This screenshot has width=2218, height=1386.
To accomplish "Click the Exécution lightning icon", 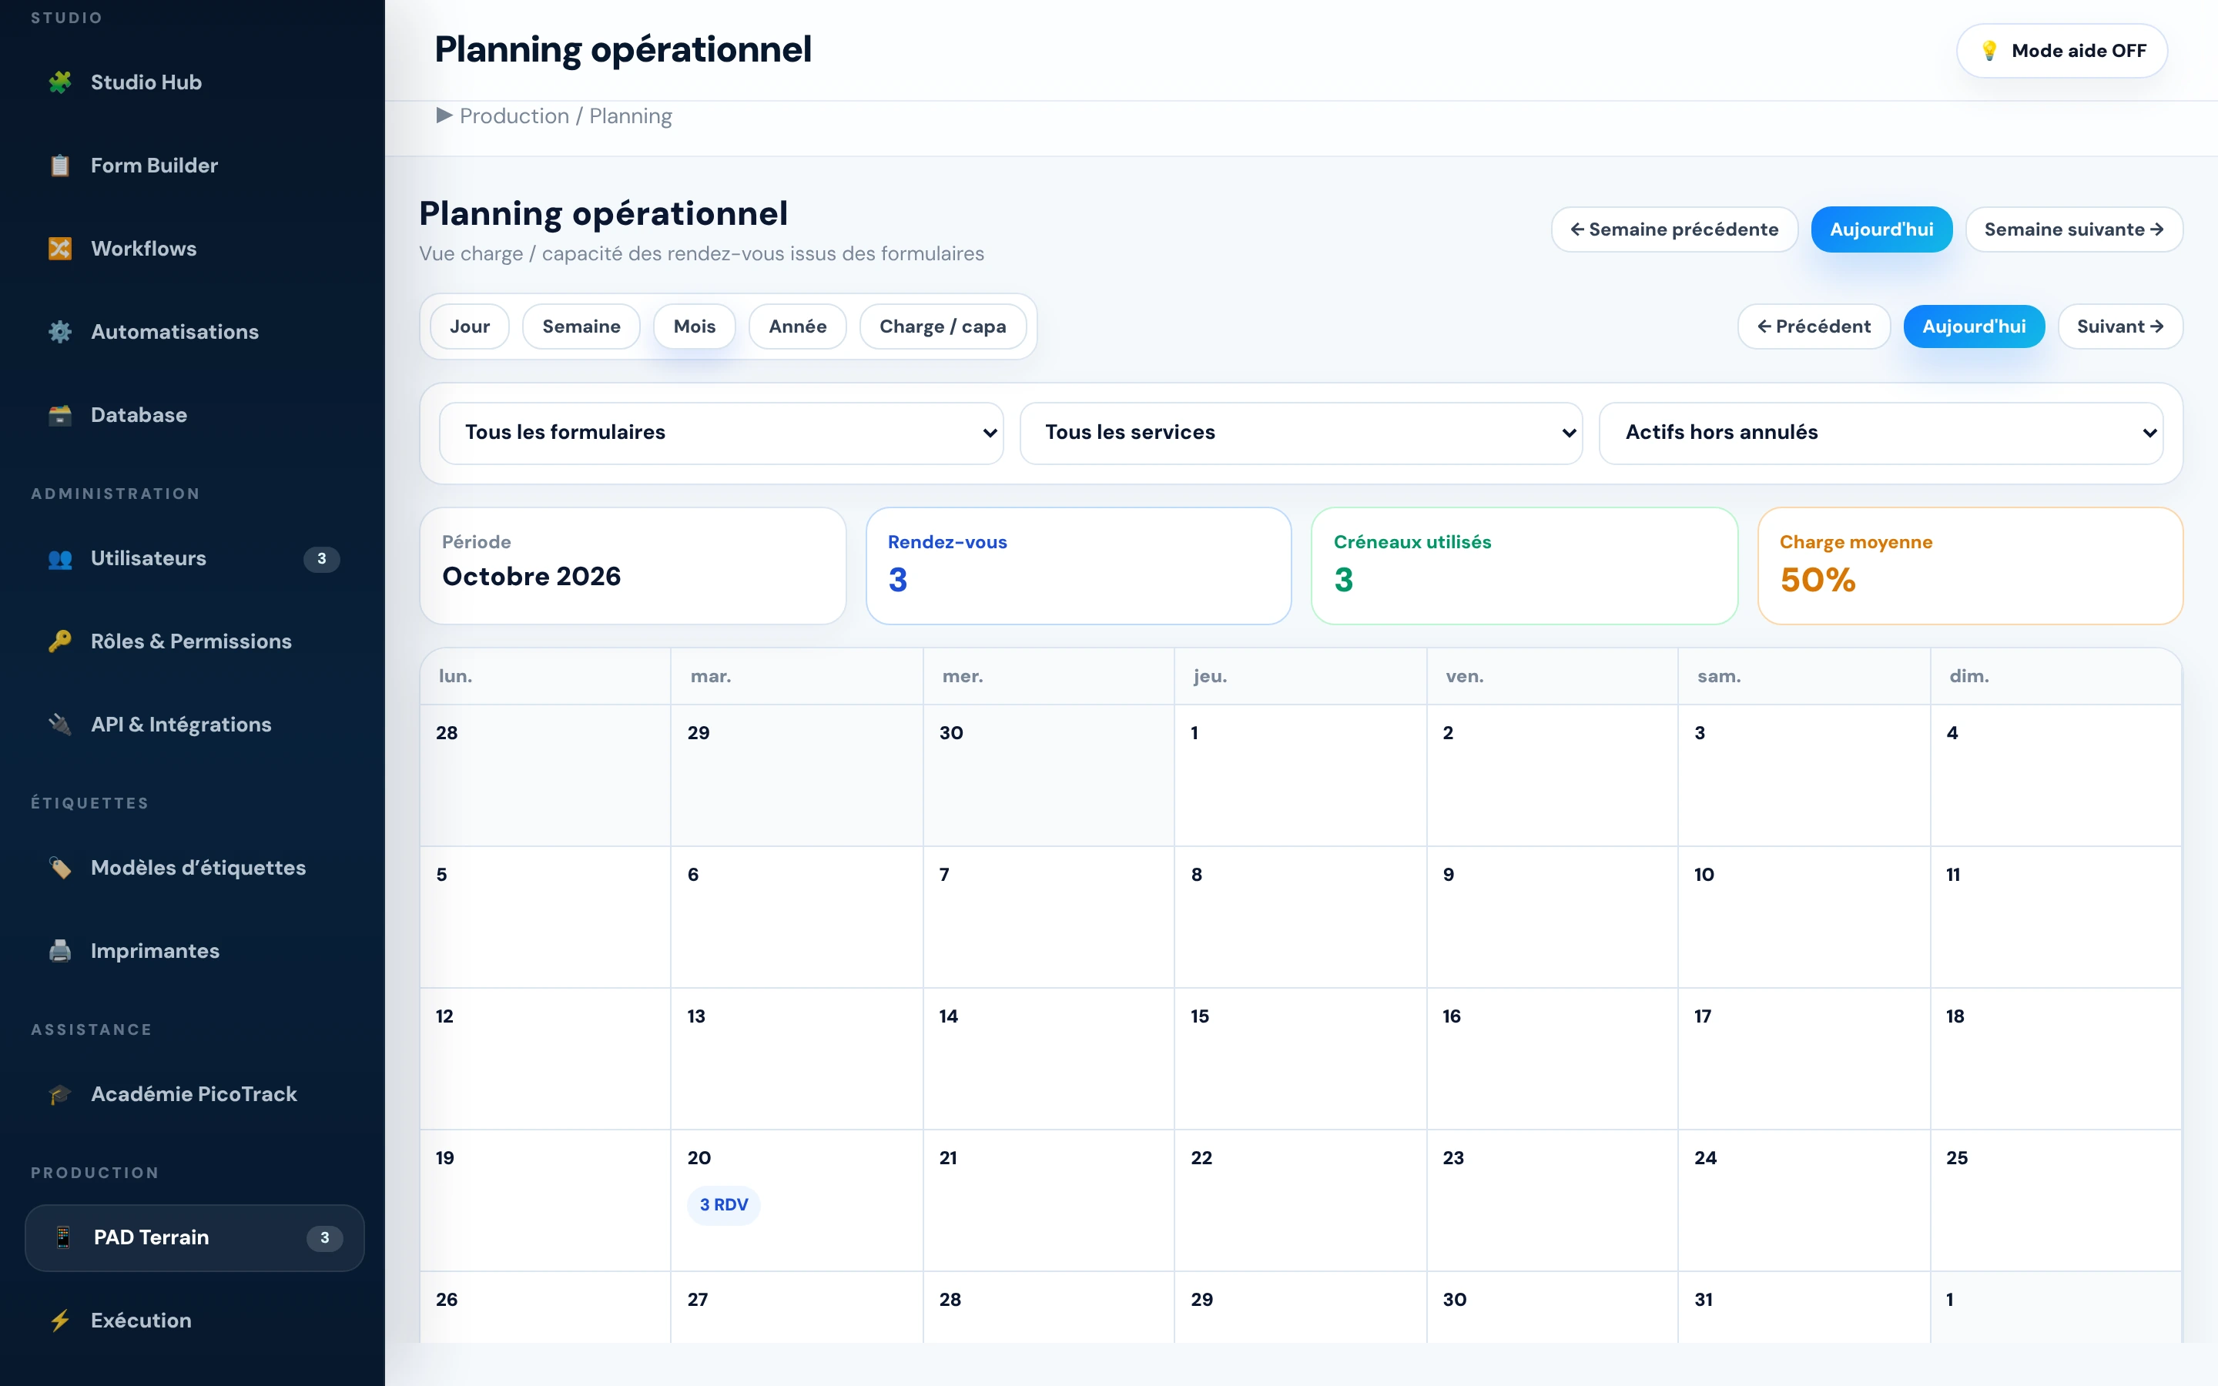I will 61,1321.
